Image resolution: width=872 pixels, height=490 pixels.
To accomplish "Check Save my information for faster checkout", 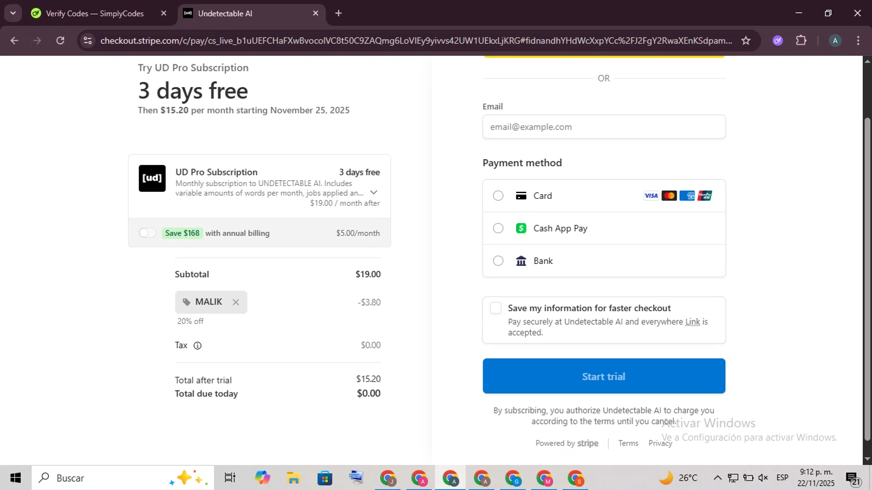I will click(496, 308).
